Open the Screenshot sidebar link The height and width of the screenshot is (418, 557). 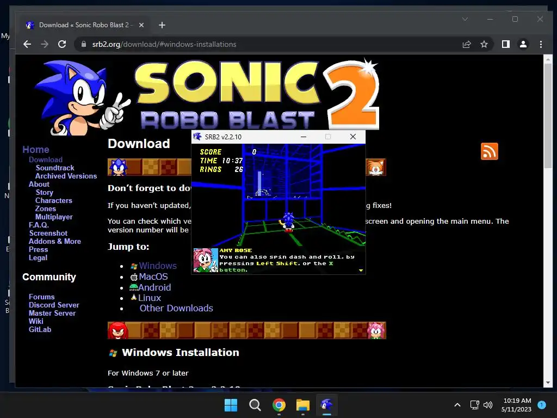(48, 233)
